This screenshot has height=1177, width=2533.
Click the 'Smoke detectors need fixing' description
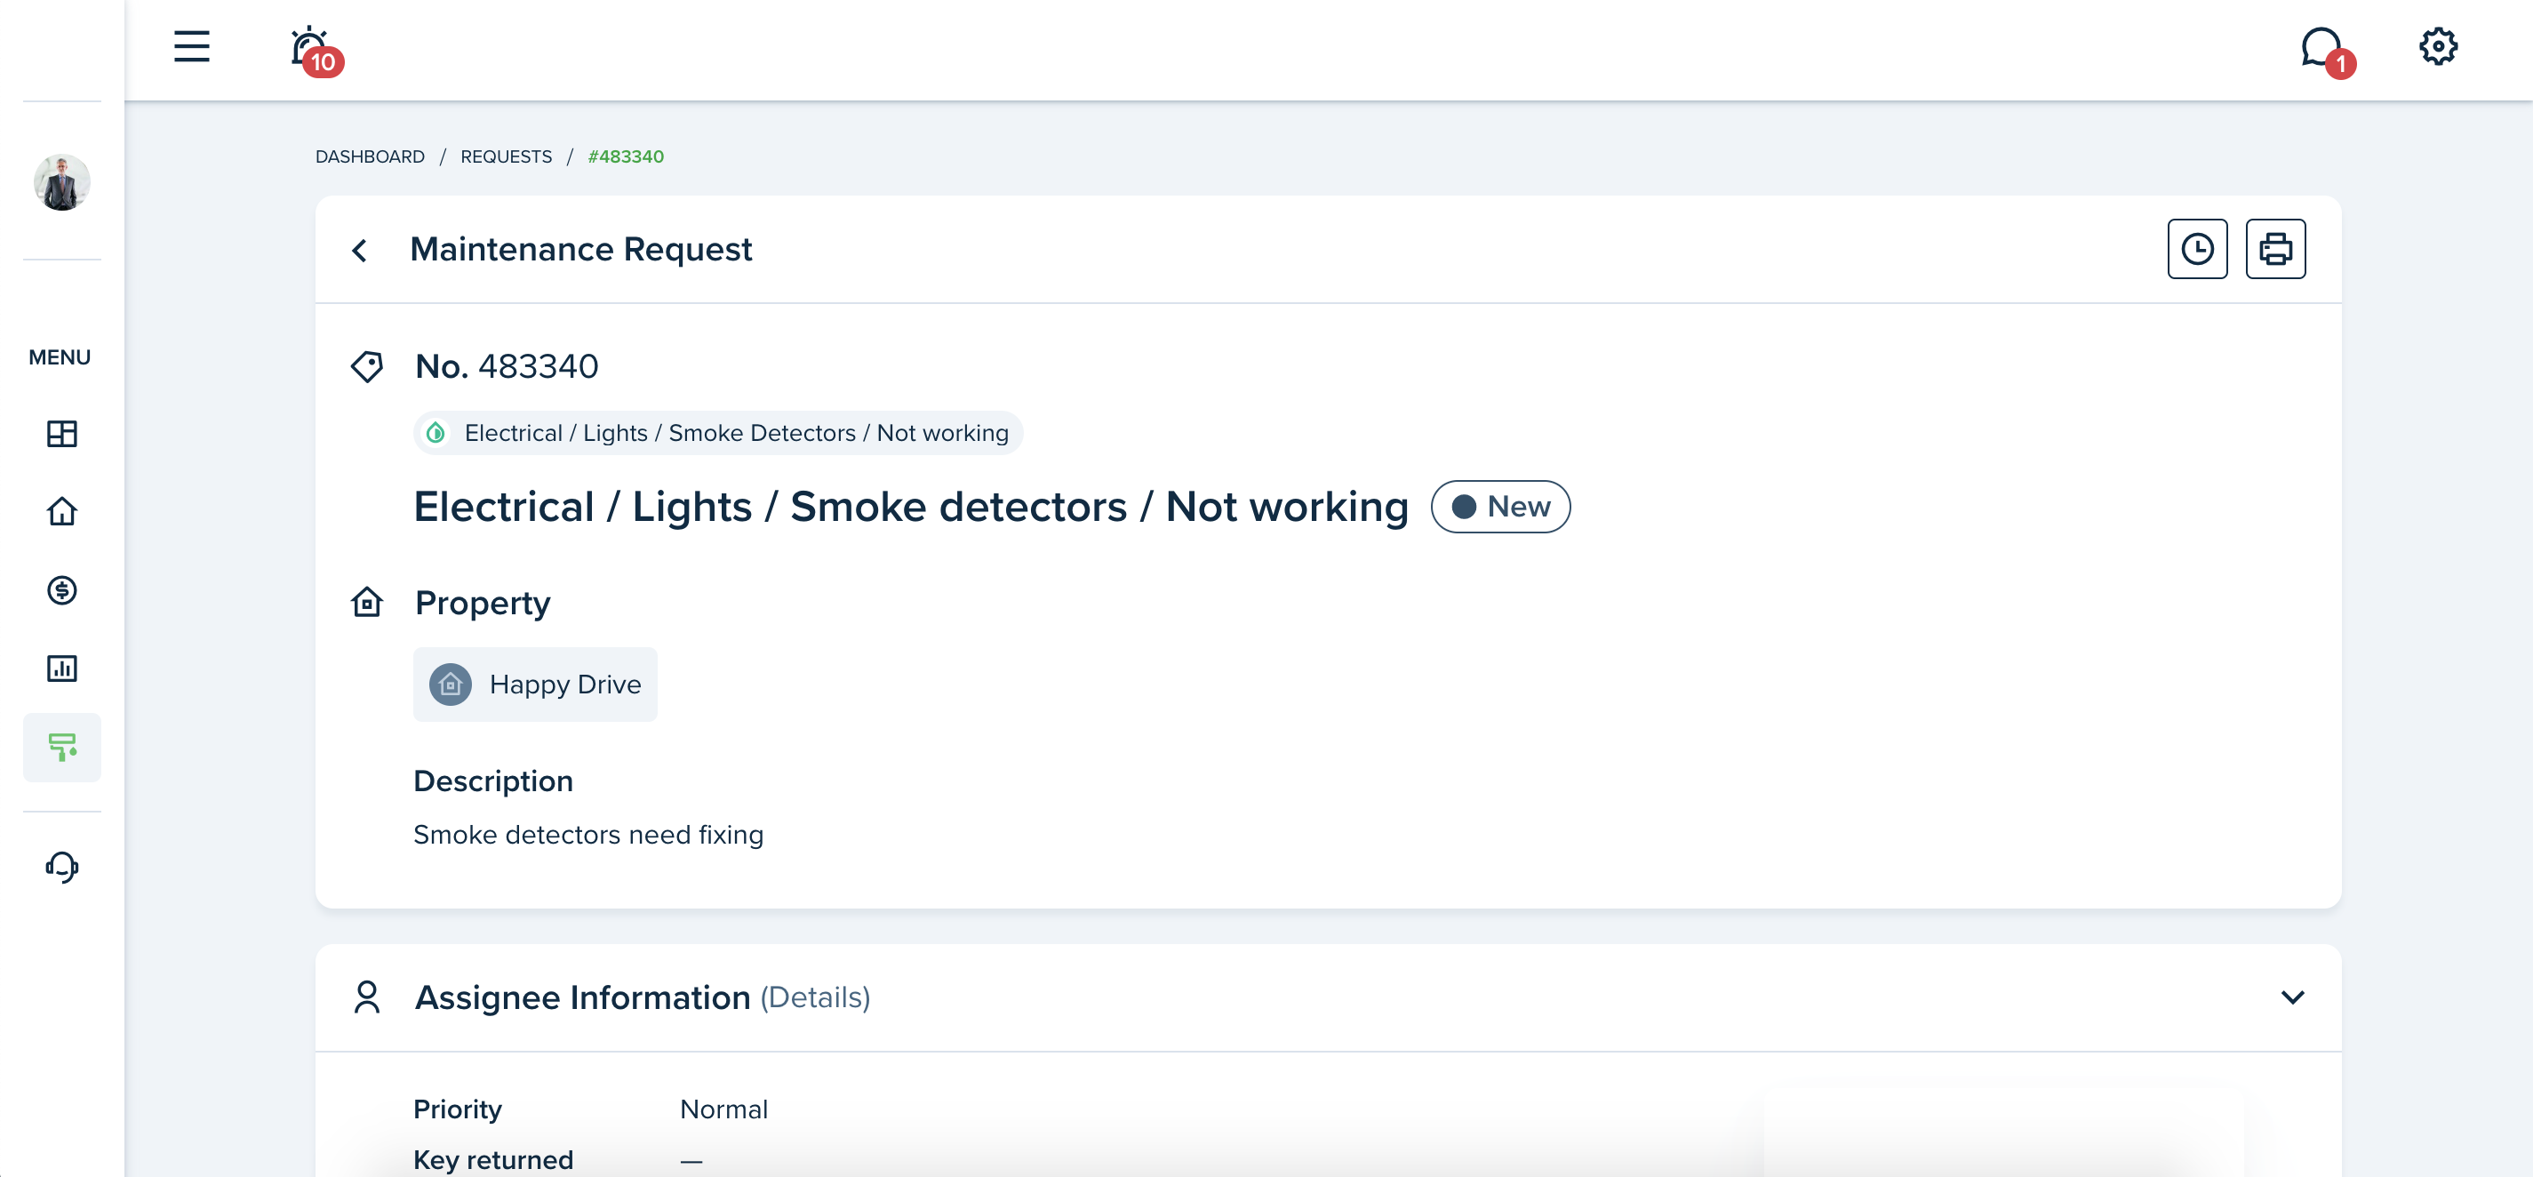[588, 835]
